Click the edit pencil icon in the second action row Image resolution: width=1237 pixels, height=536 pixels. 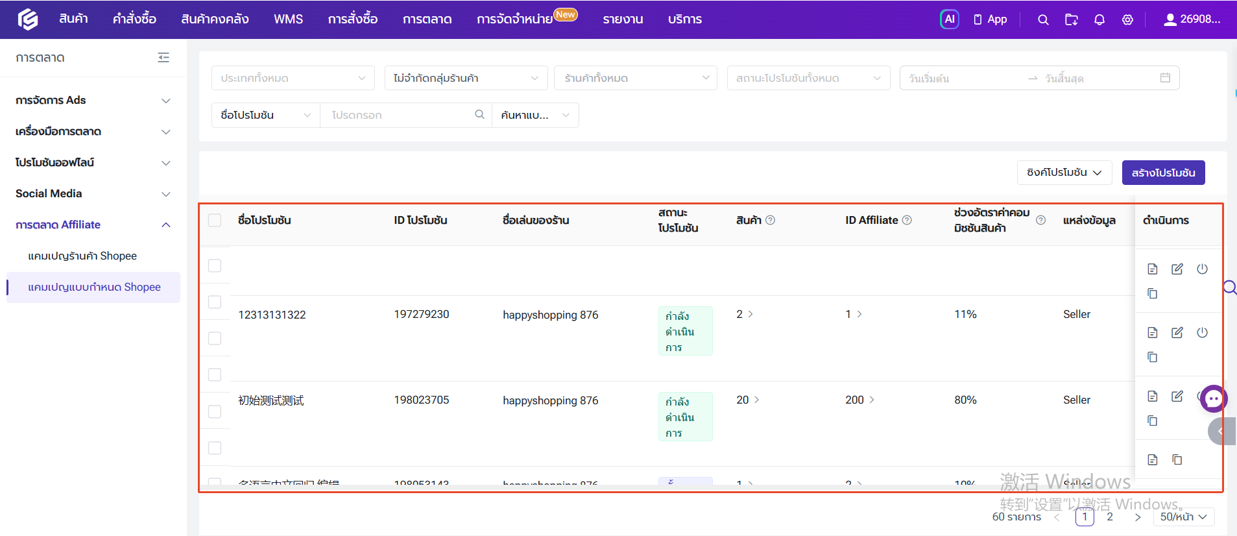1177,333
